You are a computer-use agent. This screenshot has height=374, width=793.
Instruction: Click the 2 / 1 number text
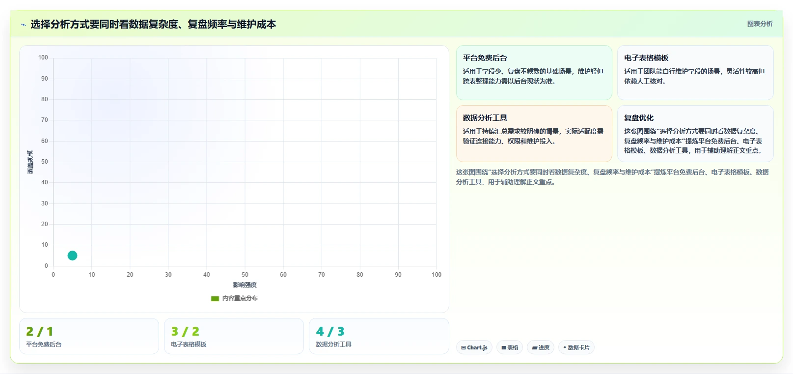click(x=40, y=332)
